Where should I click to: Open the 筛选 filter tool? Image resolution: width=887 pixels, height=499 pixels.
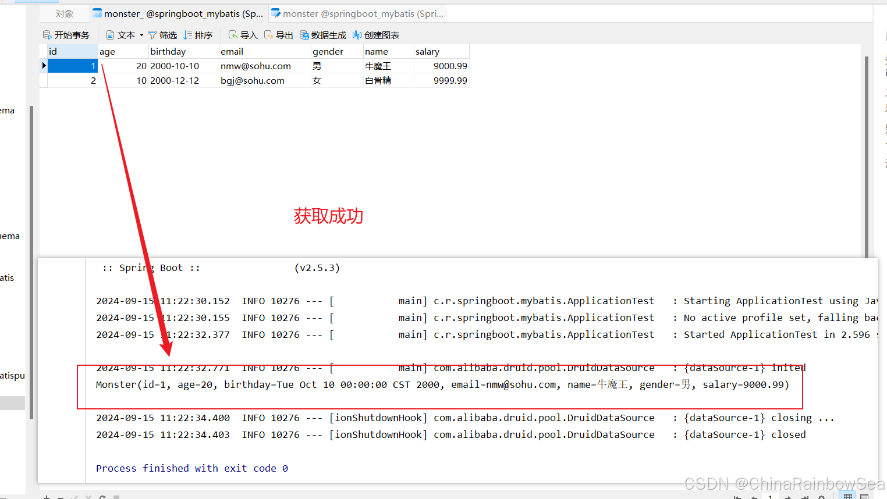[152, 35]
